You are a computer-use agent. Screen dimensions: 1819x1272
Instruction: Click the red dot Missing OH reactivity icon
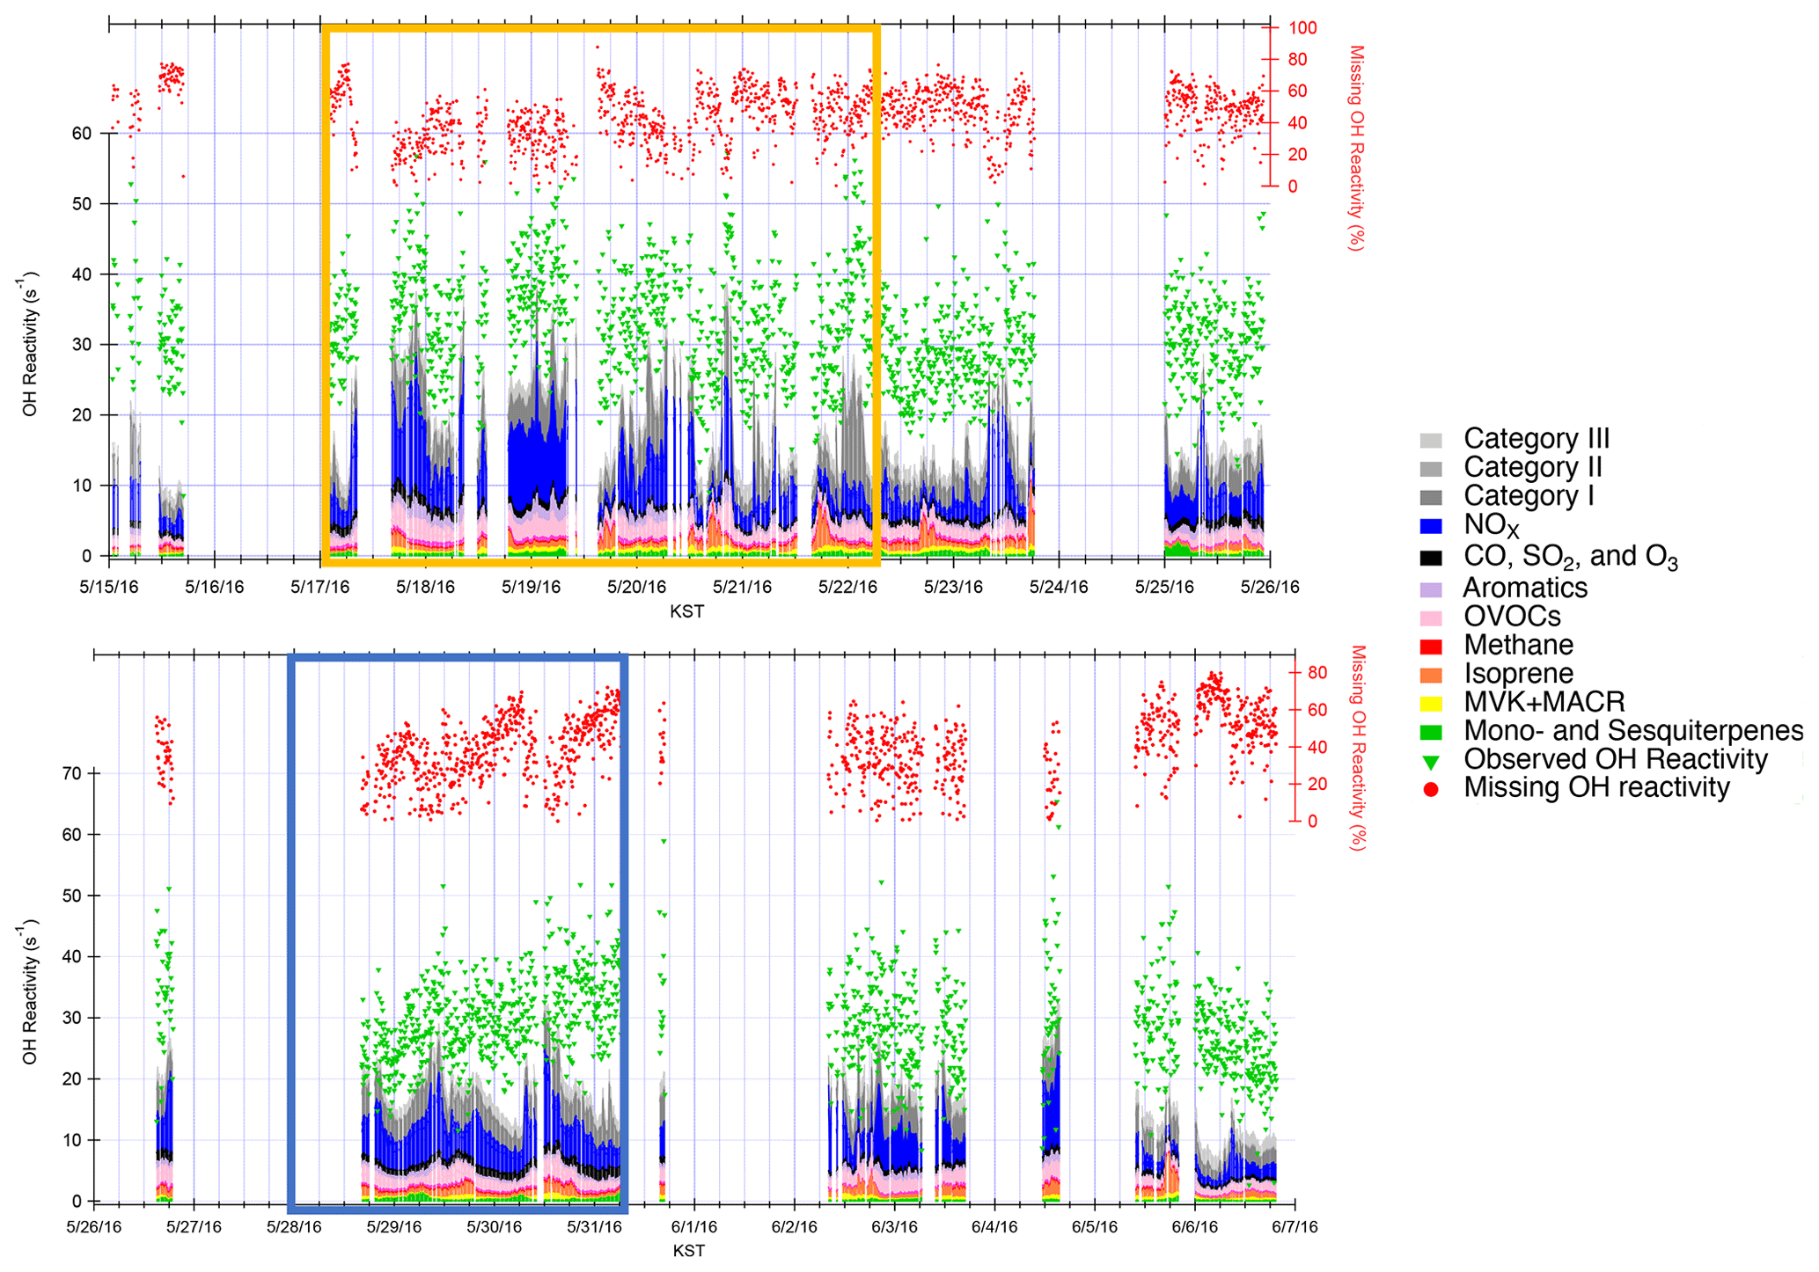[1431, 790]
